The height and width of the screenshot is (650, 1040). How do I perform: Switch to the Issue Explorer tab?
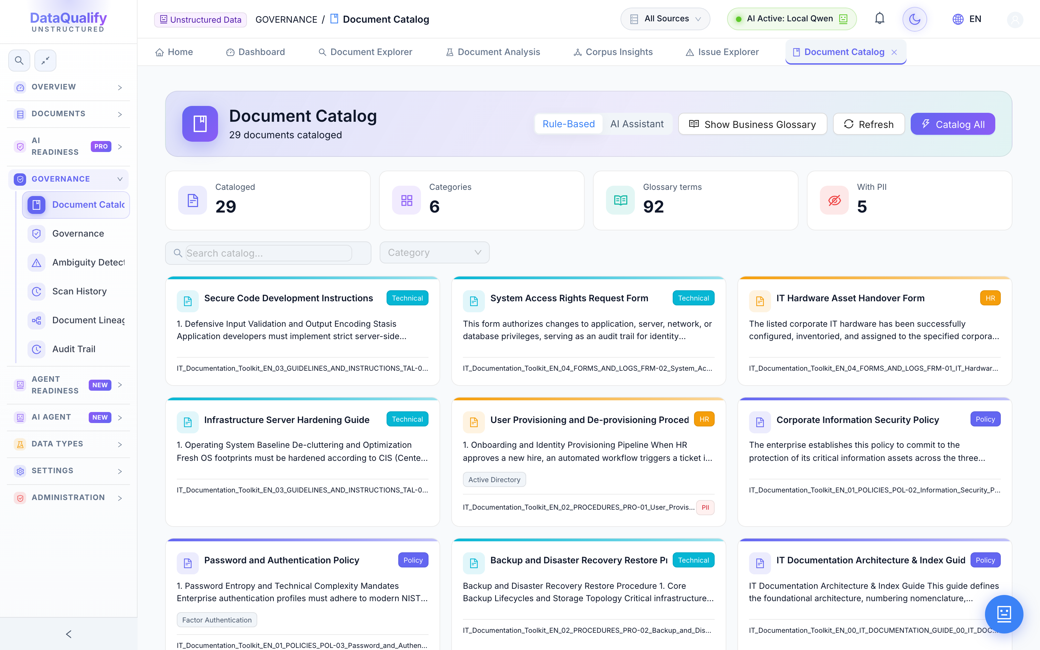pos(722,52)
